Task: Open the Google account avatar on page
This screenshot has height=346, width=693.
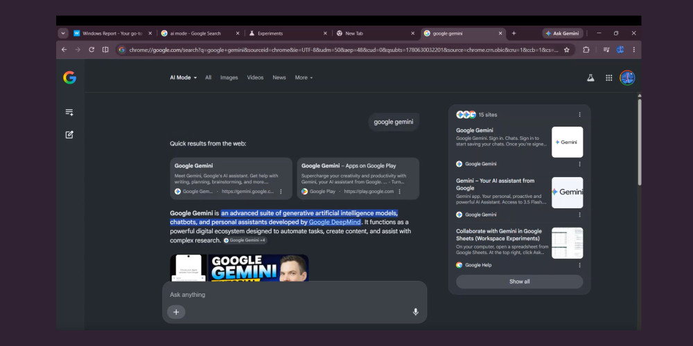Action: click(627, 78)
